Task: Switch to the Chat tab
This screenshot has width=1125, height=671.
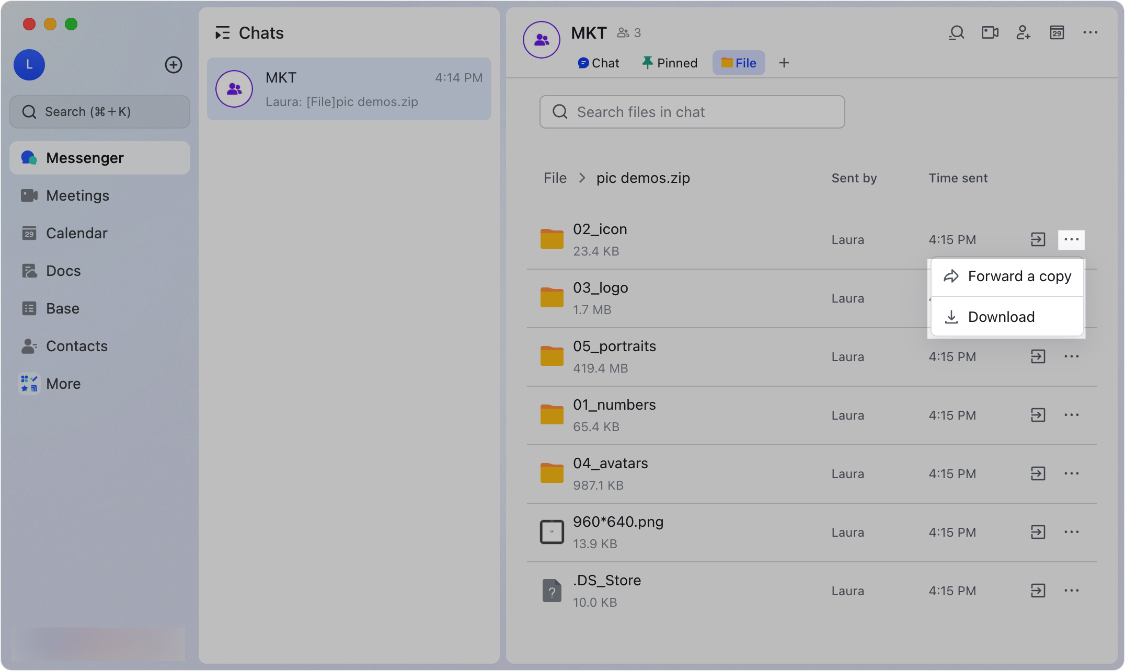Action: [x=598, y=63]
